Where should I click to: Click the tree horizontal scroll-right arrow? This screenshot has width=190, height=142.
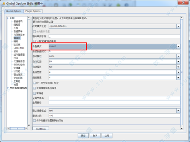click(x=26, y=129)
